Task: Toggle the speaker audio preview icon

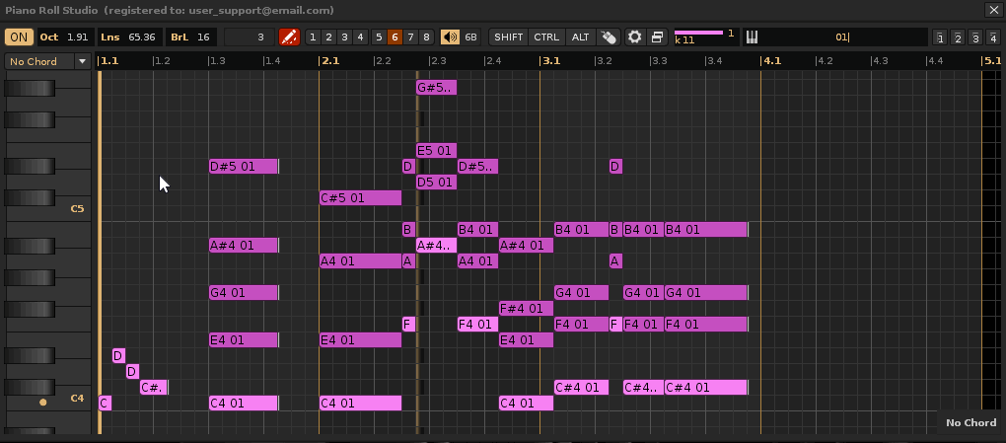Action: (x=450, y=37)
